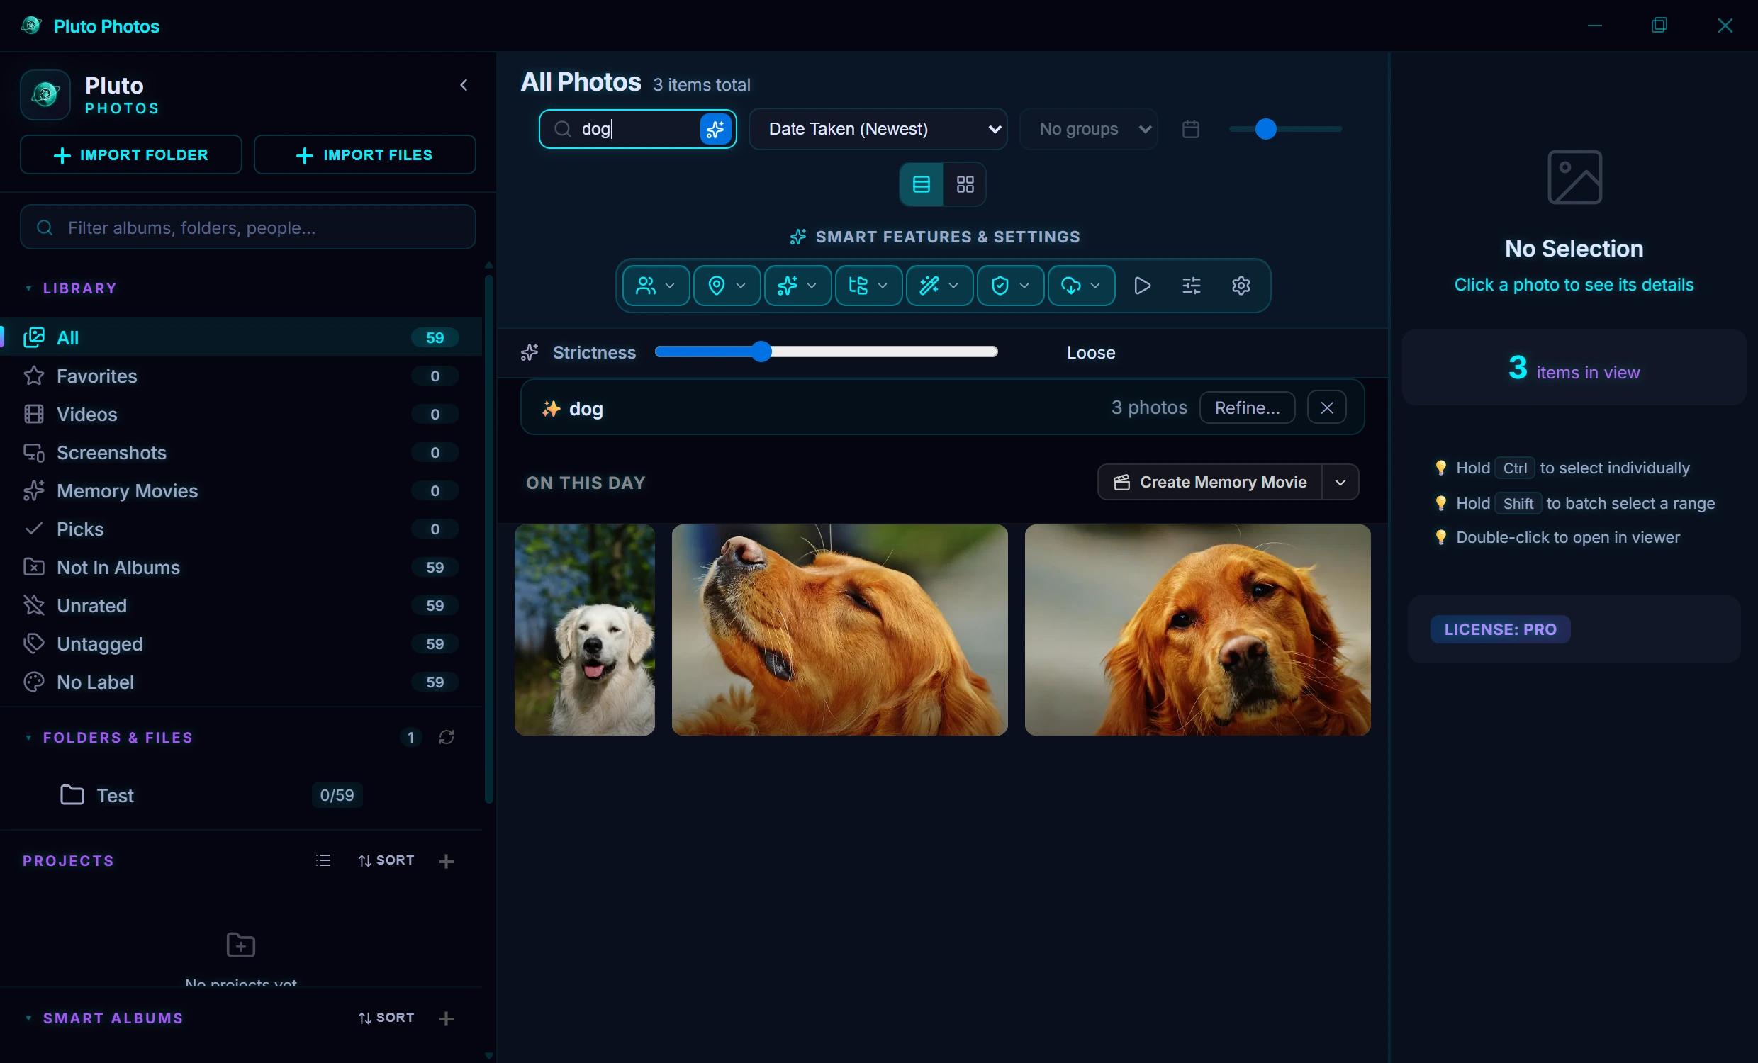Sort Projects with the SORT button

386,860
